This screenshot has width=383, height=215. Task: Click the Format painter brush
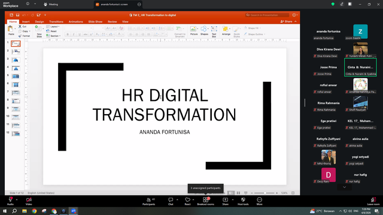(x=20, y=36)
